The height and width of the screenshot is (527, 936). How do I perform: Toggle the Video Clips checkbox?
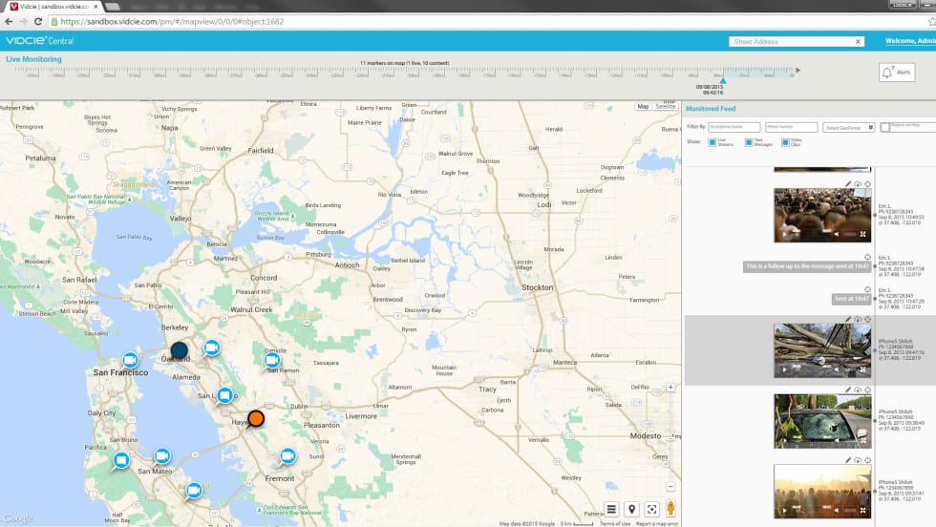coord(785,142)
